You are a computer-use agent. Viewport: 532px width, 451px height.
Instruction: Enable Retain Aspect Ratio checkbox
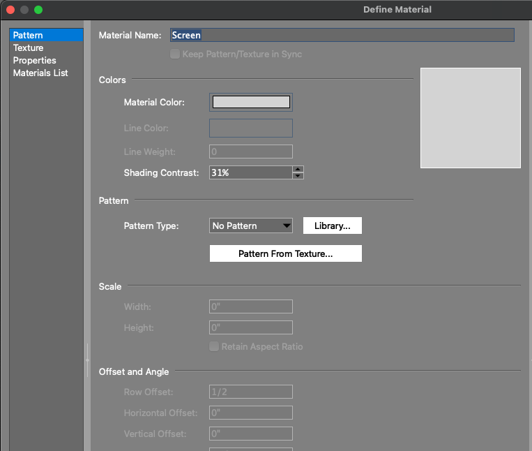click(215, 346)
